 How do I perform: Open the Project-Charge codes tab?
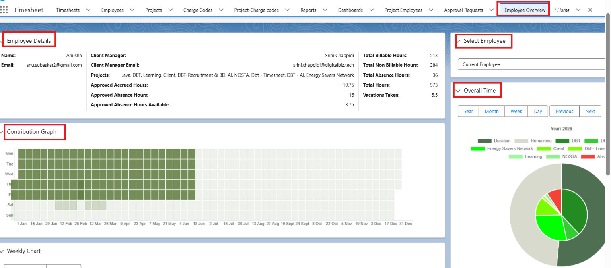tap(256, 10)
